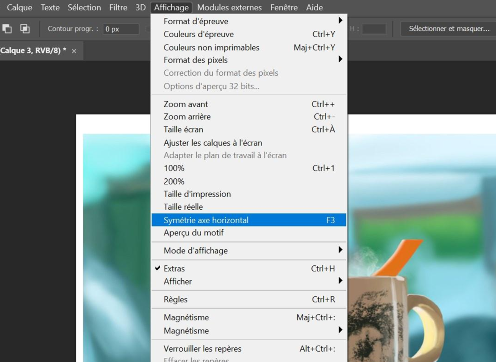Click the Sélectionner et masquer button

click(x=449, y=29)
